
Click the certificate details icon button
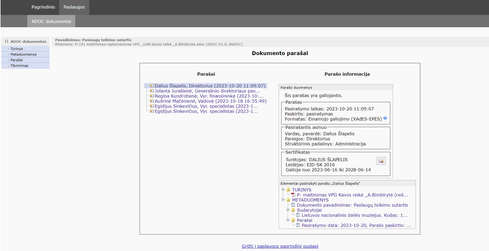click(x=381, y=161)
